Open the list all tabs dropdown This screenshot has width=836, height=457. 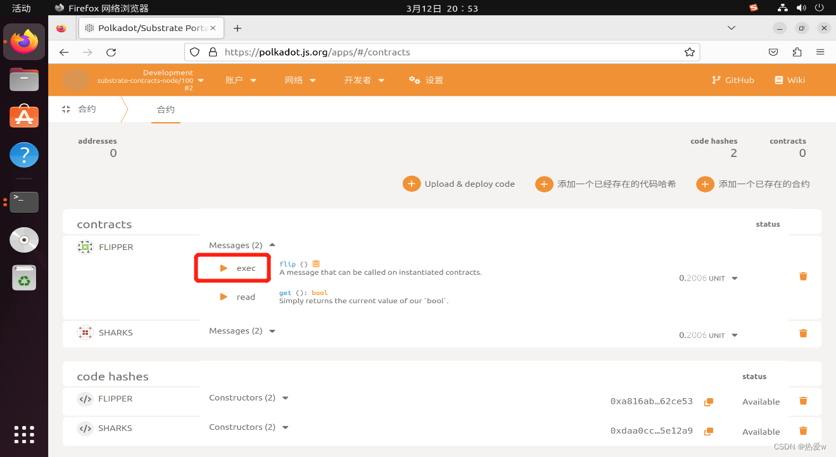731,28
